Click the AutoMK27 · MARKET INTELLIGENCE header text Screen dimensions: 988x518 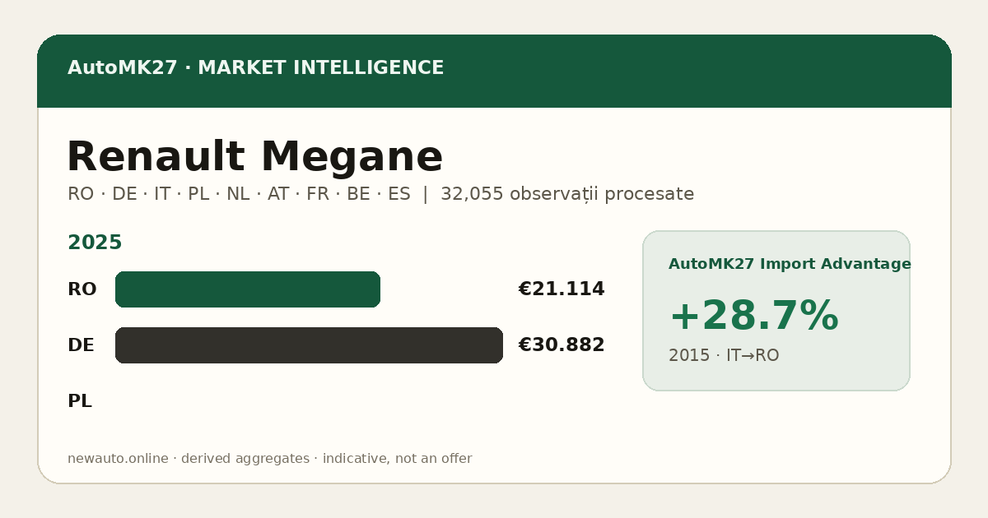255,68
